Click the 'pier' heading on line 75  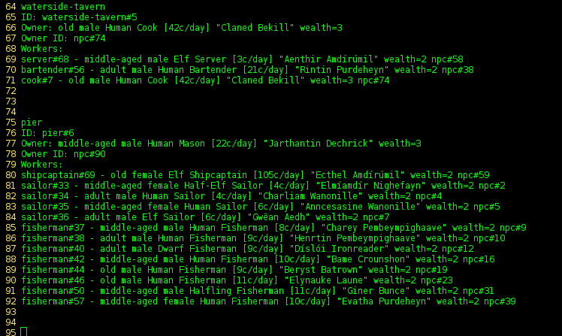pyautogui.click(x=32, y=123)
